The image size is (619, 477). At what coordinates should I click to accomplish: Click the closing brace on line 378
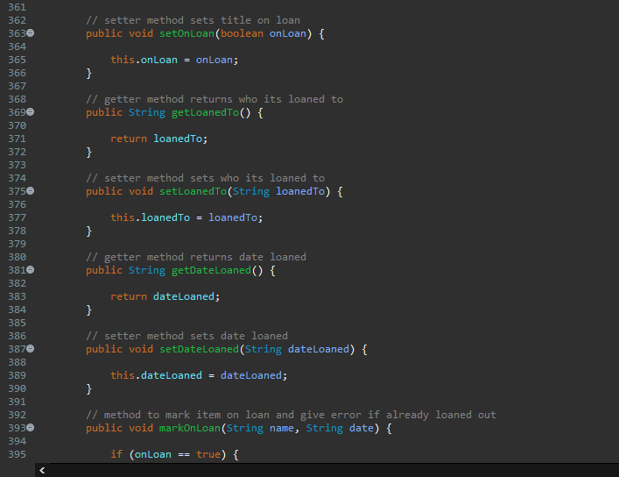tap(88, 231)
